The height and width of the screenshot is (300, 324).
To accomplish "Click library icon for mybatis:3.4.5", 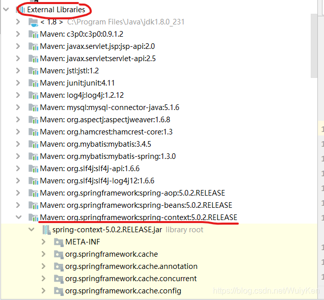I will 33,144.
